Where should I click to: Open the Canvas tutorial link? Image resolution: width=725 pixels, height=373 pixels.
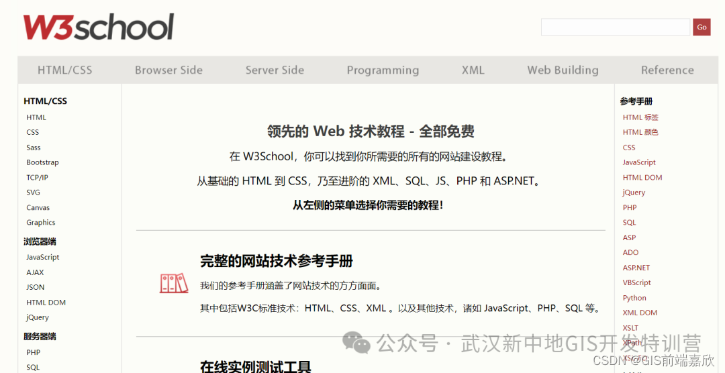(38, 207)
